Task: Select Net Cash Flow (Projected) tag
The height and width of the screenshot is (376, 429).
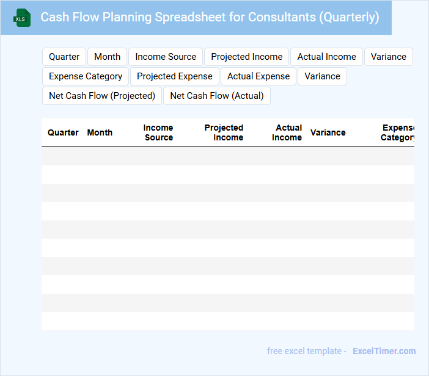Action: click(x=102, y=96)
